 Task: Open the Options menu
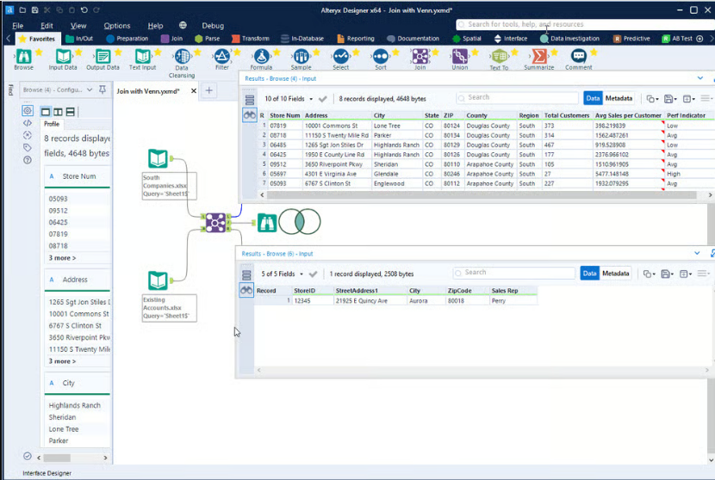117,26
